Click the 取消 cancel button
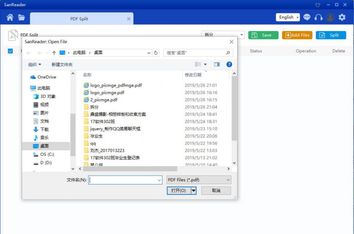Viewport: 354px width, 234px height. tap(216, 190)
